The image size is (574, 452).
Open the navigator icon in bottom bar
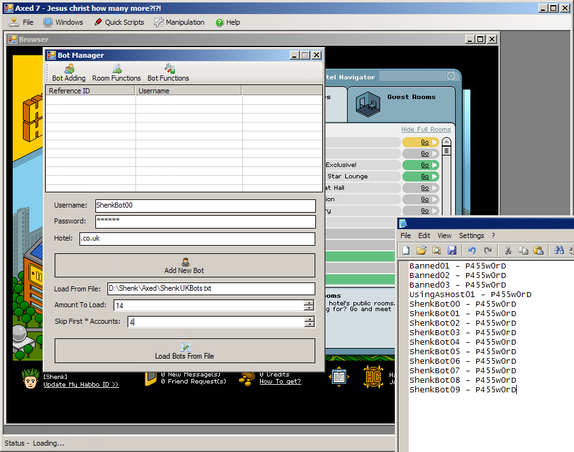pos(339,376)
